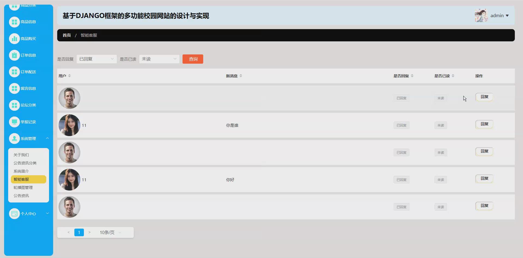The image size is (523, 258).
Task: Open 轮播图管理 submenu item
Action: pyautogui.click(x=29, y=188)
